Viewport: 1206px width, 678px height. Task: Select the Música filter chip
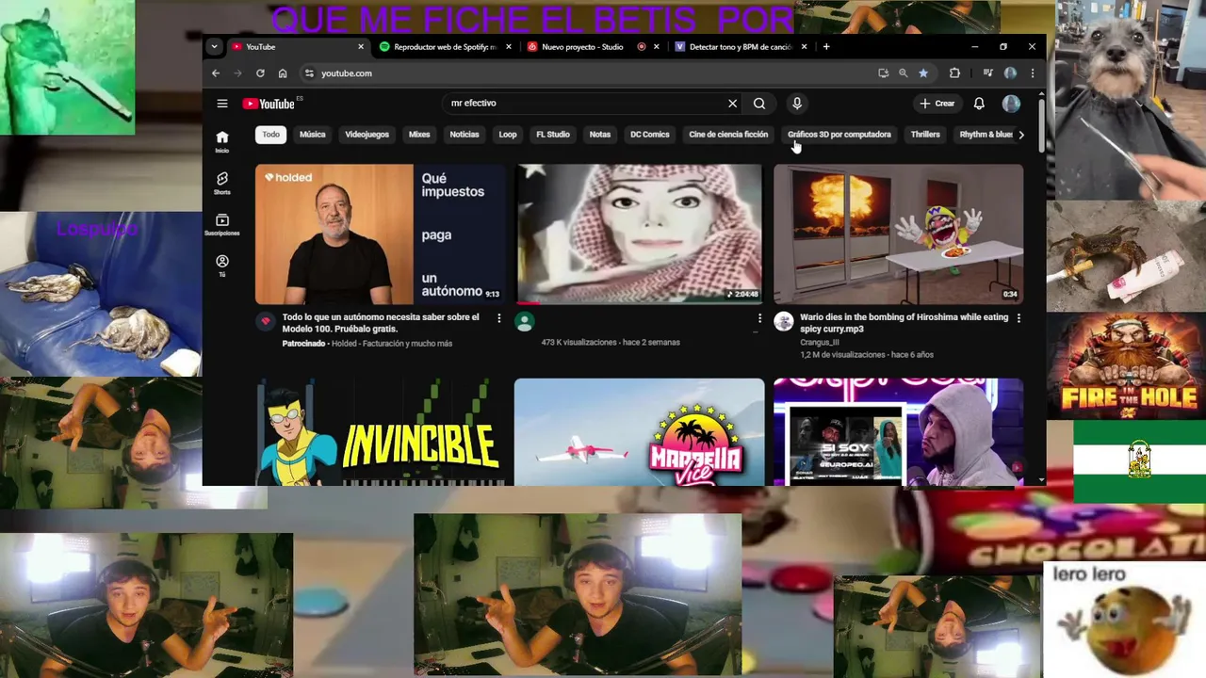tap(313, 135)
